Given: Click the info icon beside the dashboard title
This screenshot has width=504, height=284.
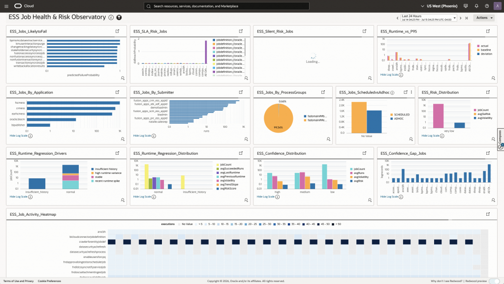Looking at the screenshot, I should pyautogui.click(x=111, y=18).
